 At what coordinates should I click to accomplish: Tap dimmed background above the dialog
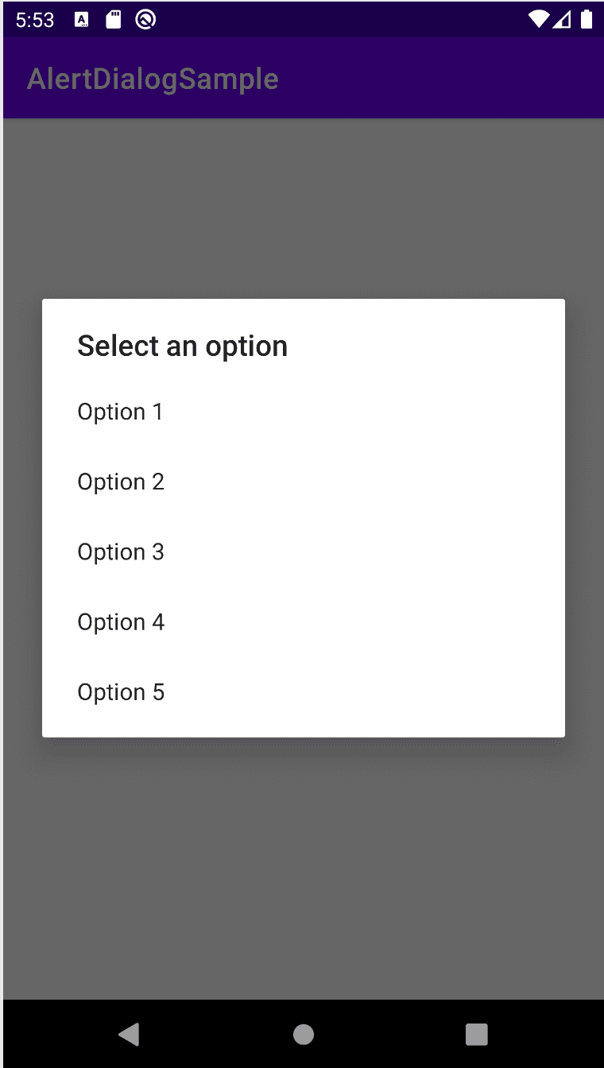pyautogui.click(x=304, y=208)
